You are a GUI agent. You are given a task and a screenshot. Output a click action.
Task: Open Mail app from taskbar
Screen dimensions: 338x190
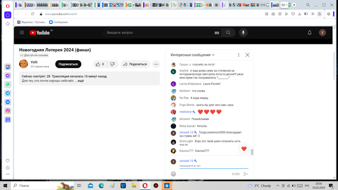pyautogui.click(x=90, y=186)
